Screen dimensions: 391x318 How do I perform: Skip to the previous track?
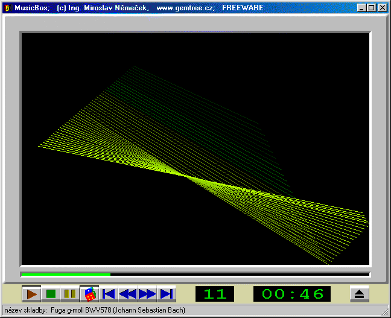109,294
